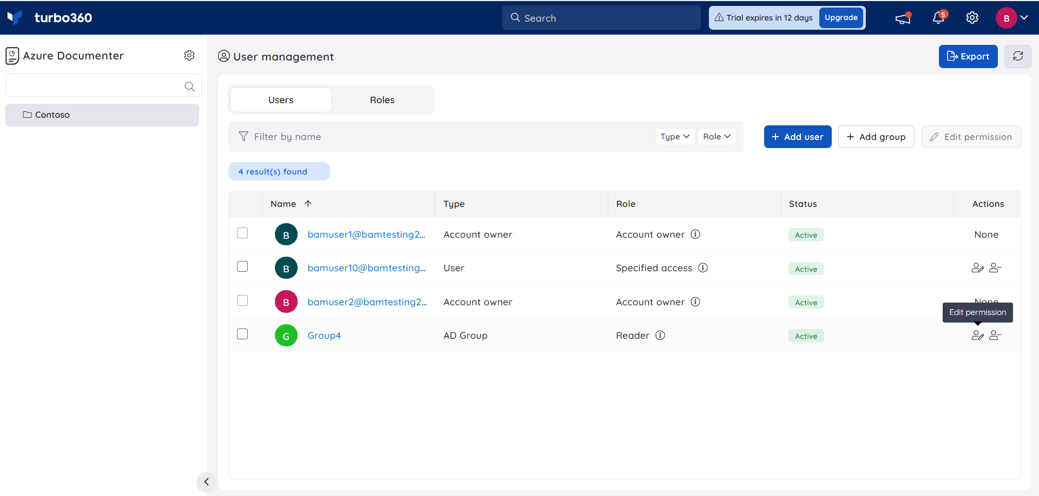Select the bamuser1 row checkbox
Image resolution: width=1039 pixels, height=496 pixels.
coord(242,233)
